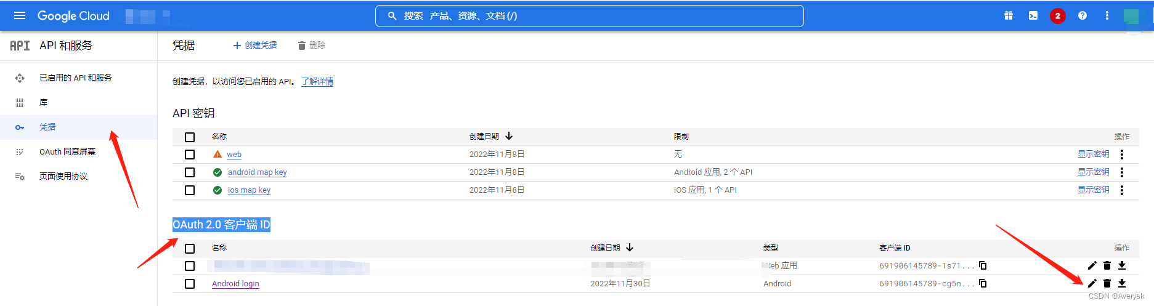Click restriction text Android 应用, 2 个 API
The width and height of the screenshot is (1154, 306).
pos(713,172)
